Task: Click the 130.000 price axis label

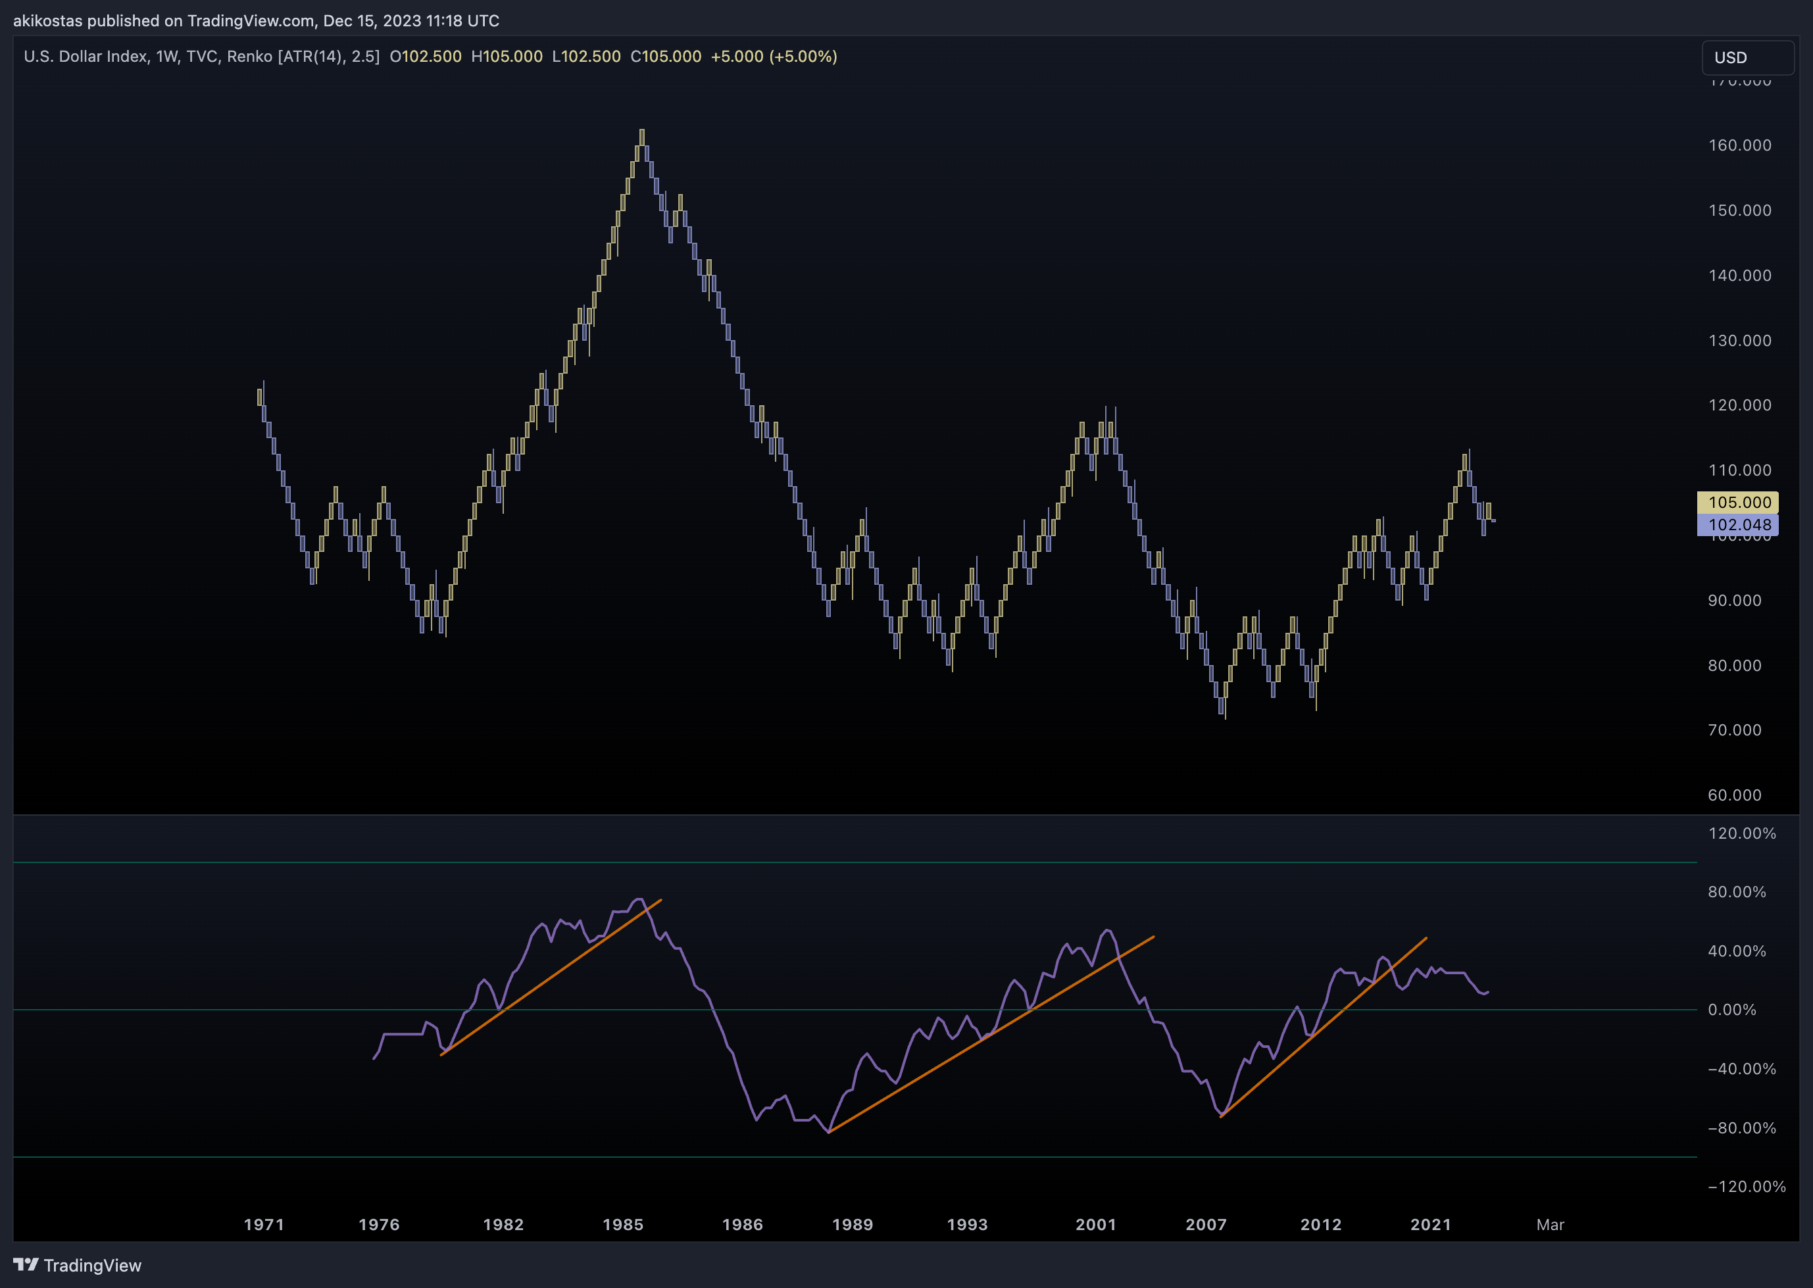Action: 1739,340
